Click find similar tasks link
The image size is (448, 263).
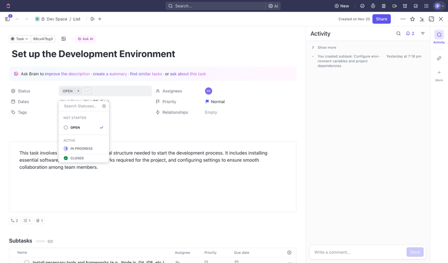(146, 74)
